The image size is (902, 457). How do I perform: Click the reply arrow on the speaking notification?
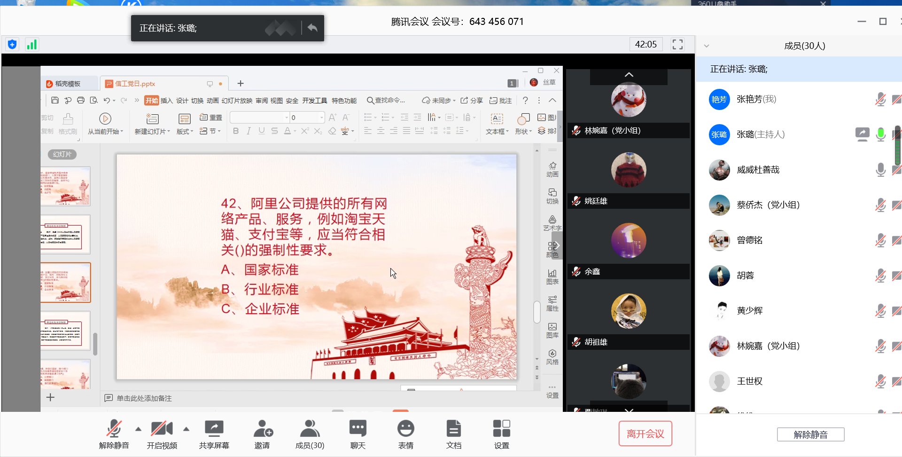(x=312, y=28)
